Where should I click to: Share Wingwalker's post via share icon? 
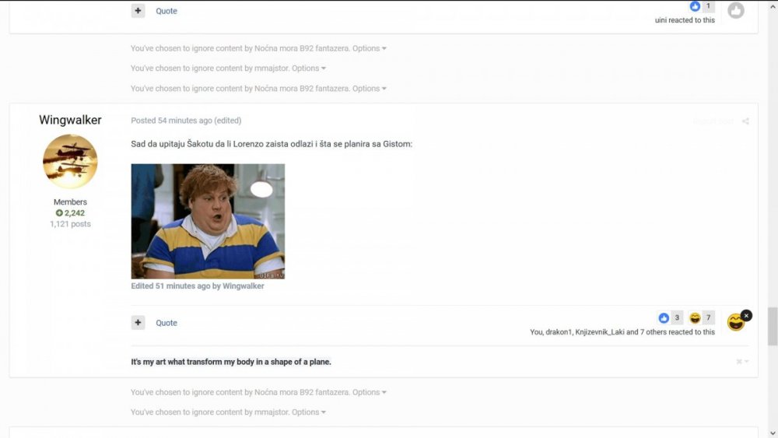pyautogui.click(x=745, y=121)
